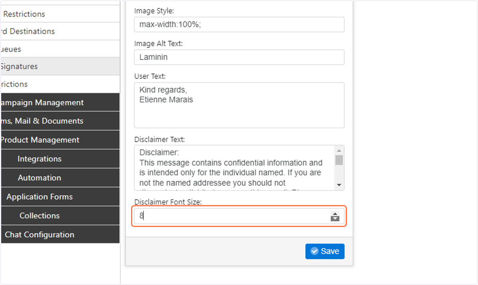Click the Save button
Image resolution: width=478 pixels, height=285 pixels.
point(325,251)
